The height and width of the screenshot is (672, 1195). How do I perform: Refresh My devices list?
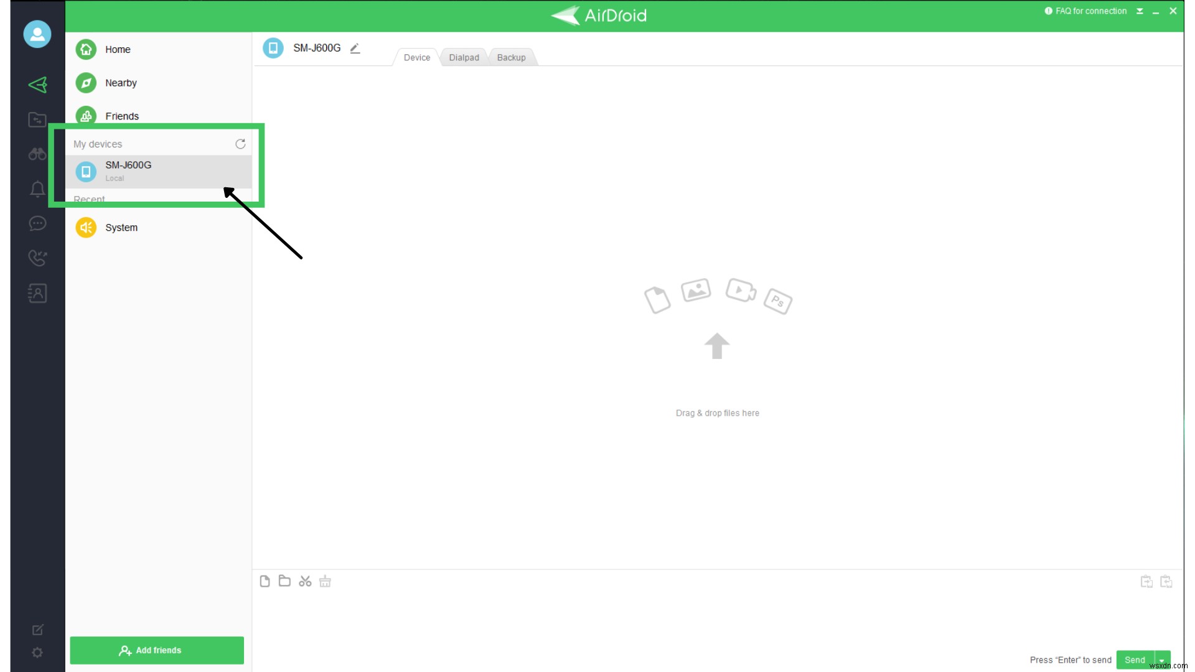click(x=240, y=144)
